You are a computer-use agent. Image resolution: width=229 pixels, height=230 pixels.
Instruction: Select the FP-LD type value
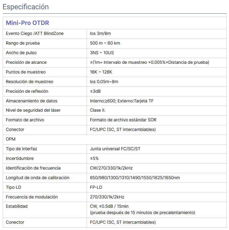tap(96, 187)
